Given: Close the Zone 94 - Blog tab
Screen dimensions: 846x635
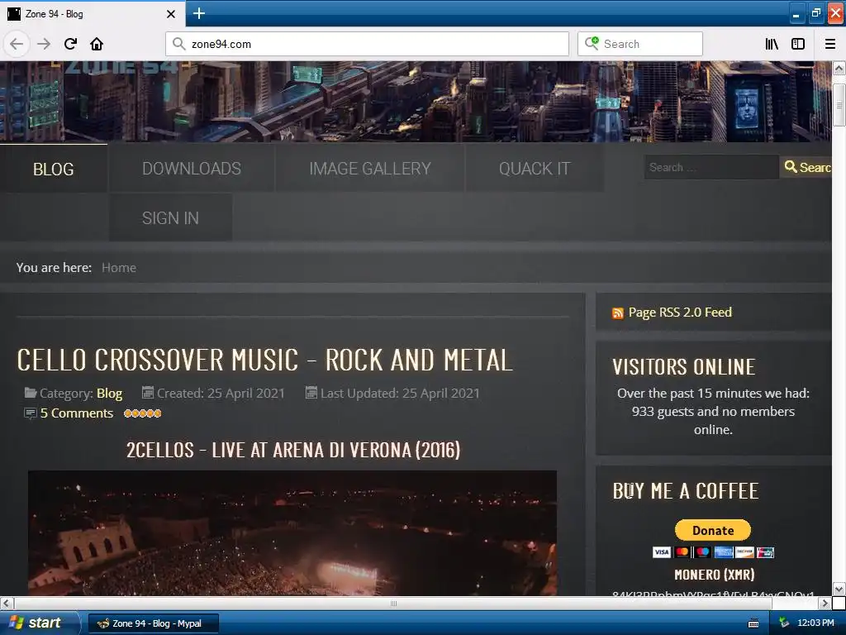Looking at the screenshot, I should [x=170, y=14].
